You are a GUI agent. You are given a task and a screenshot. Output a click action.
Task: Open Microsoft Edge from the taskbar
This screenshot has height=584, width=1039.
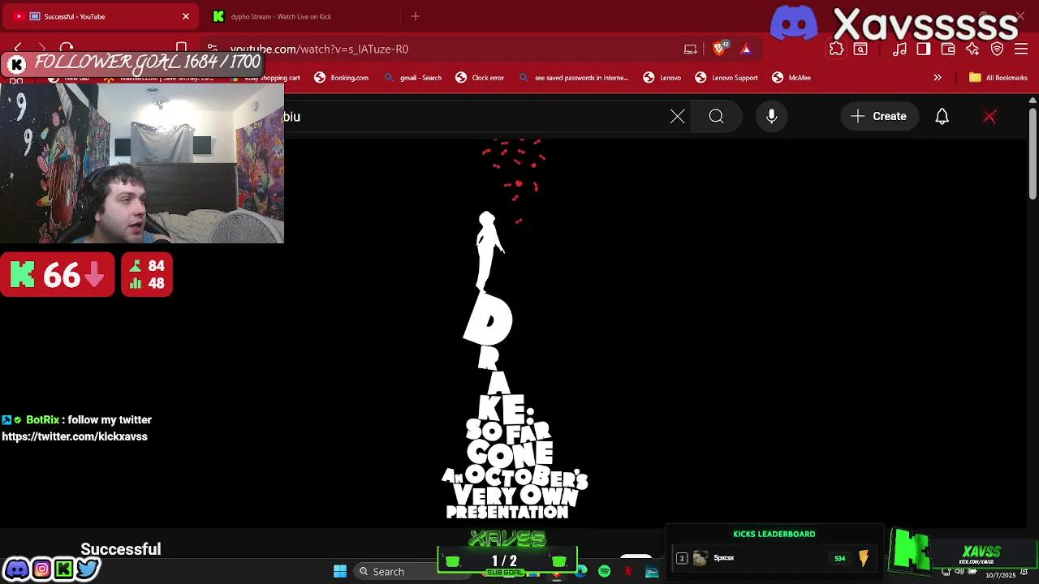pos(581,572)
